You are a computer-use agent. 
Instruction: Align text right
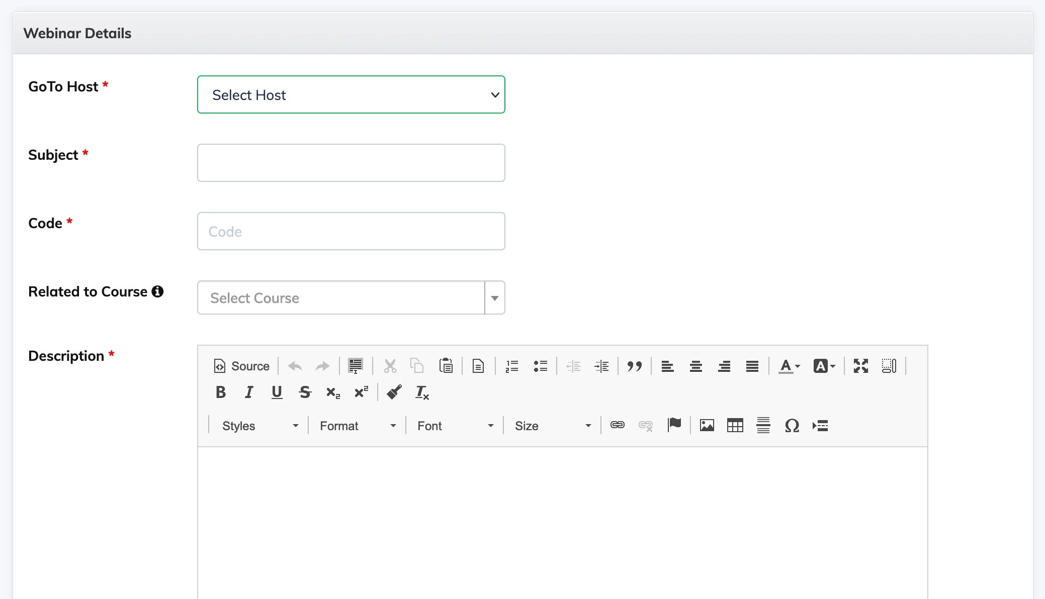724,366
